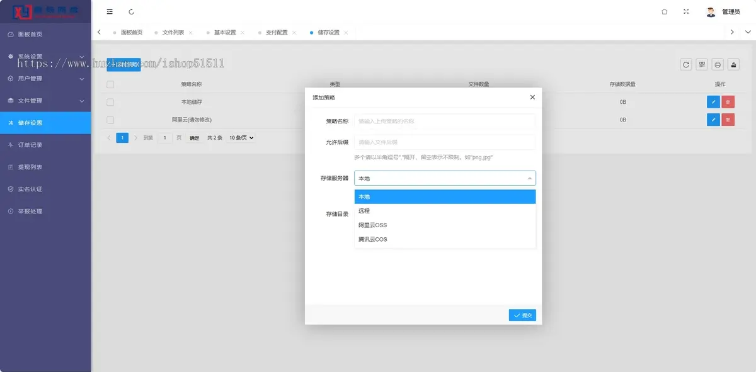Open the home icon in top bar
This screenshot has height=372, width=756.
664,11
